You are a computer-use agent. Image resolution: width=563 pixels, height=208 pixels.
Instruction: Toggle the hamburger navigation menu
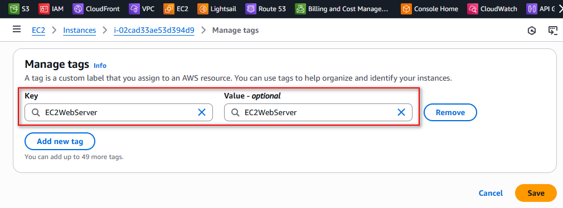pos(17,29)
